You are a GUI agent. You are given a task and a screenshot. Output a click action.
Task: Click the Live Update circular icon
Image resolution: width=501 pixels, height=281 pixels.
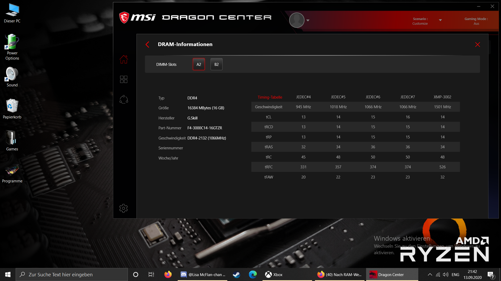(x=124, y=99)
